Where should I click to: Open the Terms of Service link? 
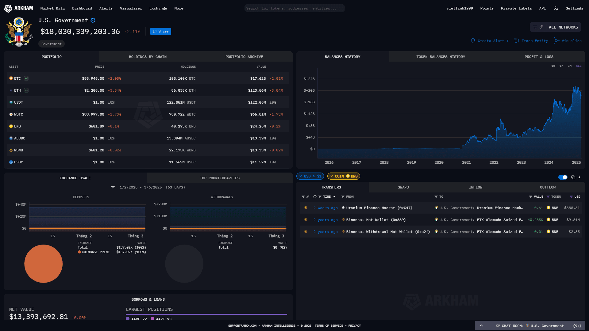click(x=329, y=326)
